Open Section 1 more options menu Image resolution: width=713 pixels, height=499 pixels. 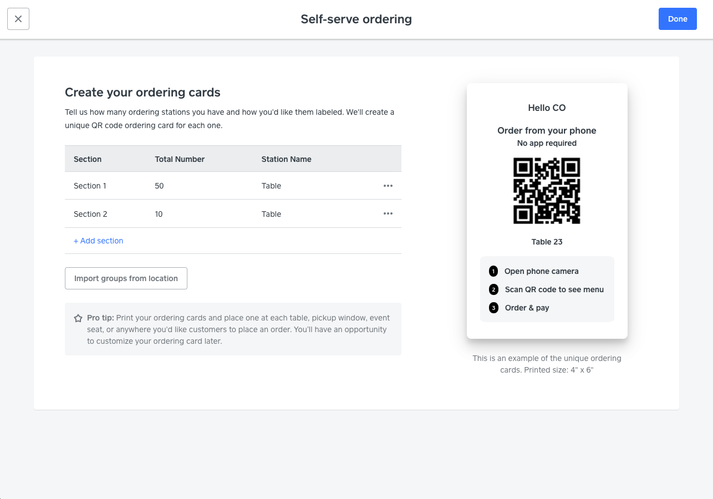[388, 186]
